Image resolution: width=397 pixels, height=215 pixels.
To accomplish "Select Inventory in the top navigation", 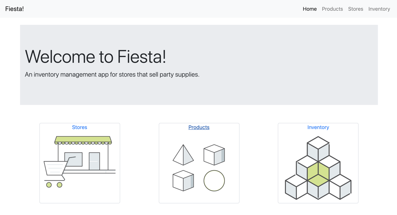I will 379,9.
